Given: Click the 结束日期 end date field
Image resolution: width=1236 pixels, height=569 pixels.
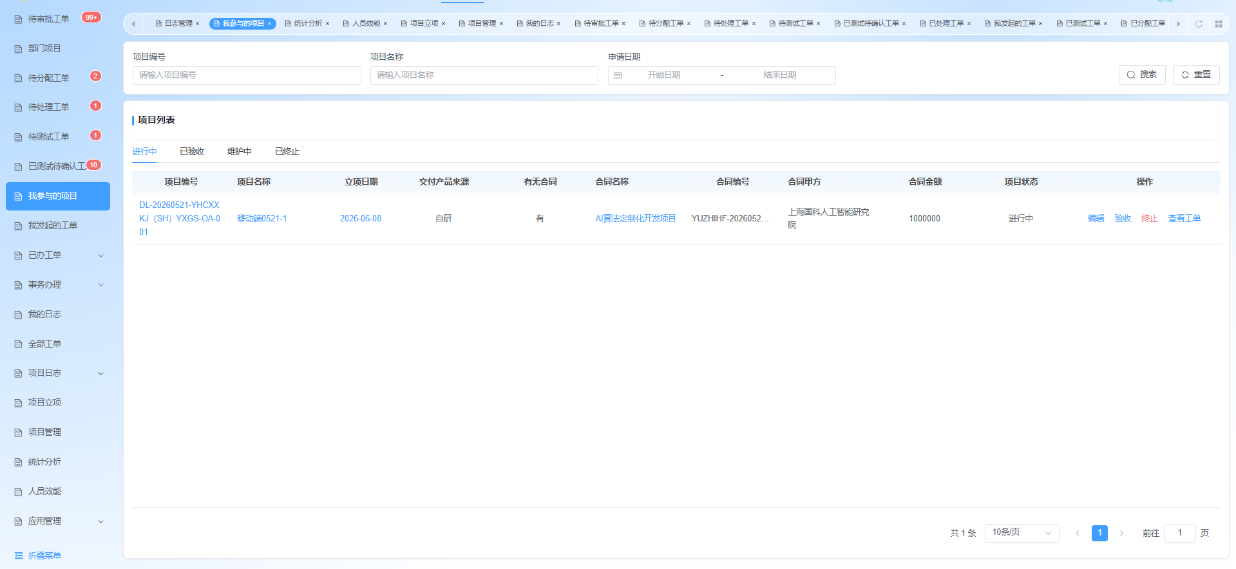Looking at the screenshot, I should point(780,75).
